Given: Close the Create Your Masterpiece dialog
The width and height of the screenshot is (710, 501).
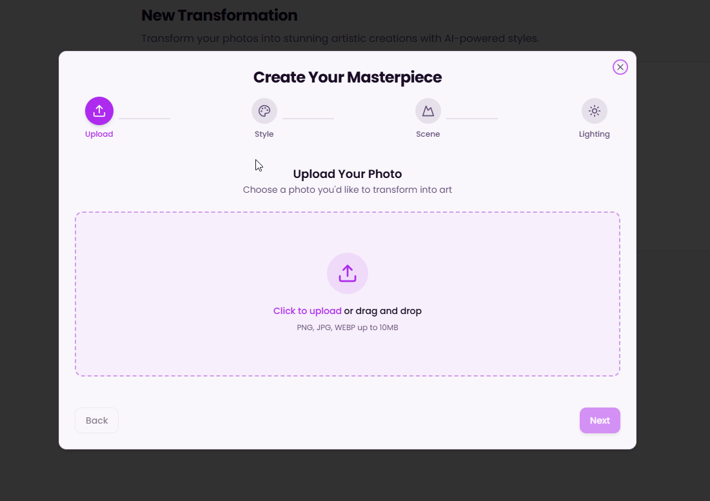Looking at the screenshot, I should (620, 67).
